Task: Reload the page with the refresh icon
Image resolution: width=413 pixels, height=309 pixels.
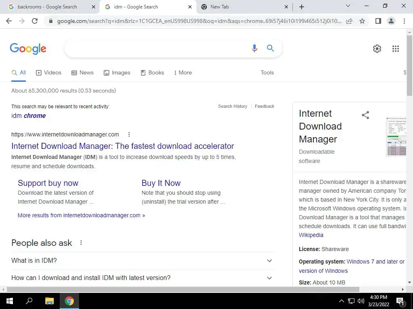Action: click(x=35, y=21)
